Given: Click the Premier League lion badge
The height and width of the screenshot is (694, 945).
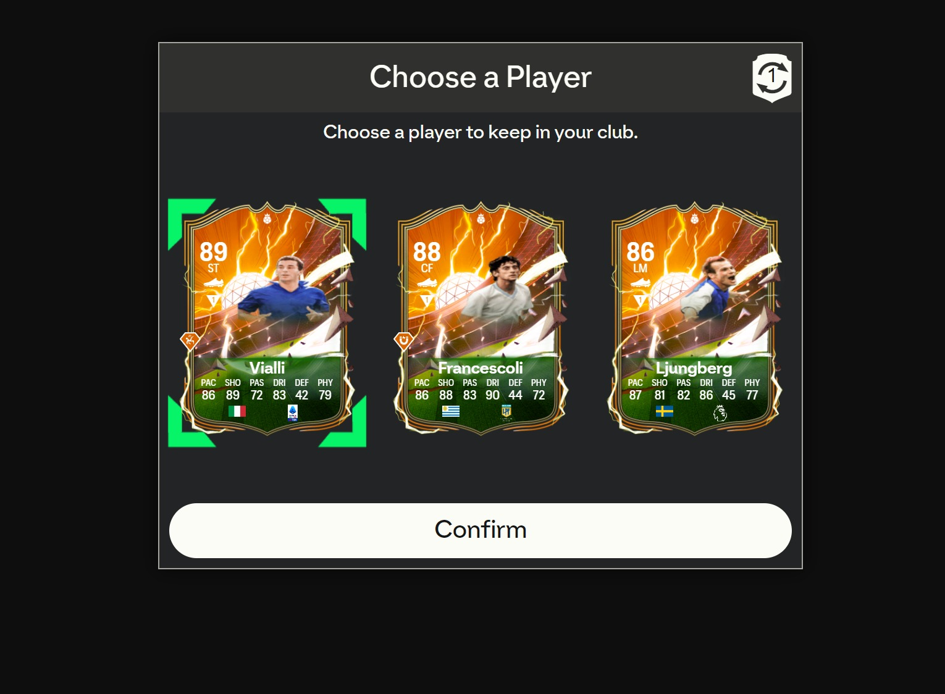Looking at the screenshot, I should tap(720, 413).
